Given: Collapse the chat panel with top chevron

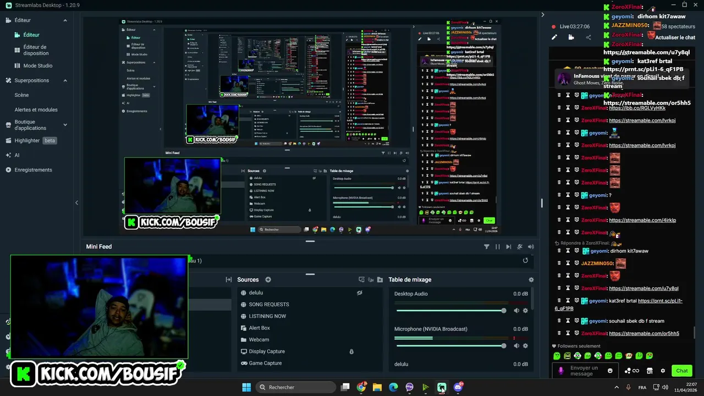Looking at the screenshot, I should click(543, 15).
